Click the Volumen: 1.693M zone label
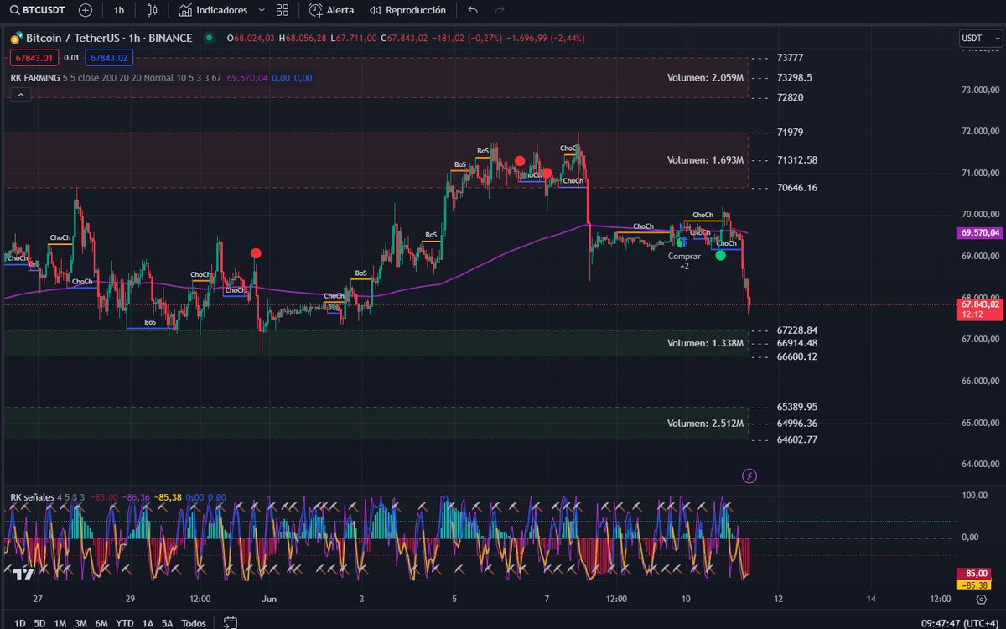 click(x=706, y=159)
